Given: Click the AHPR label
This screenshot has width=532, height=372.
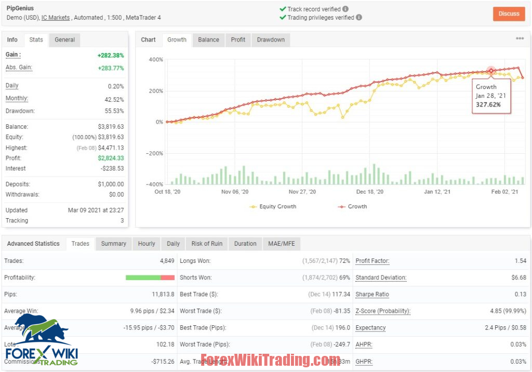Looking at the screenshot, I should [364, 344].
